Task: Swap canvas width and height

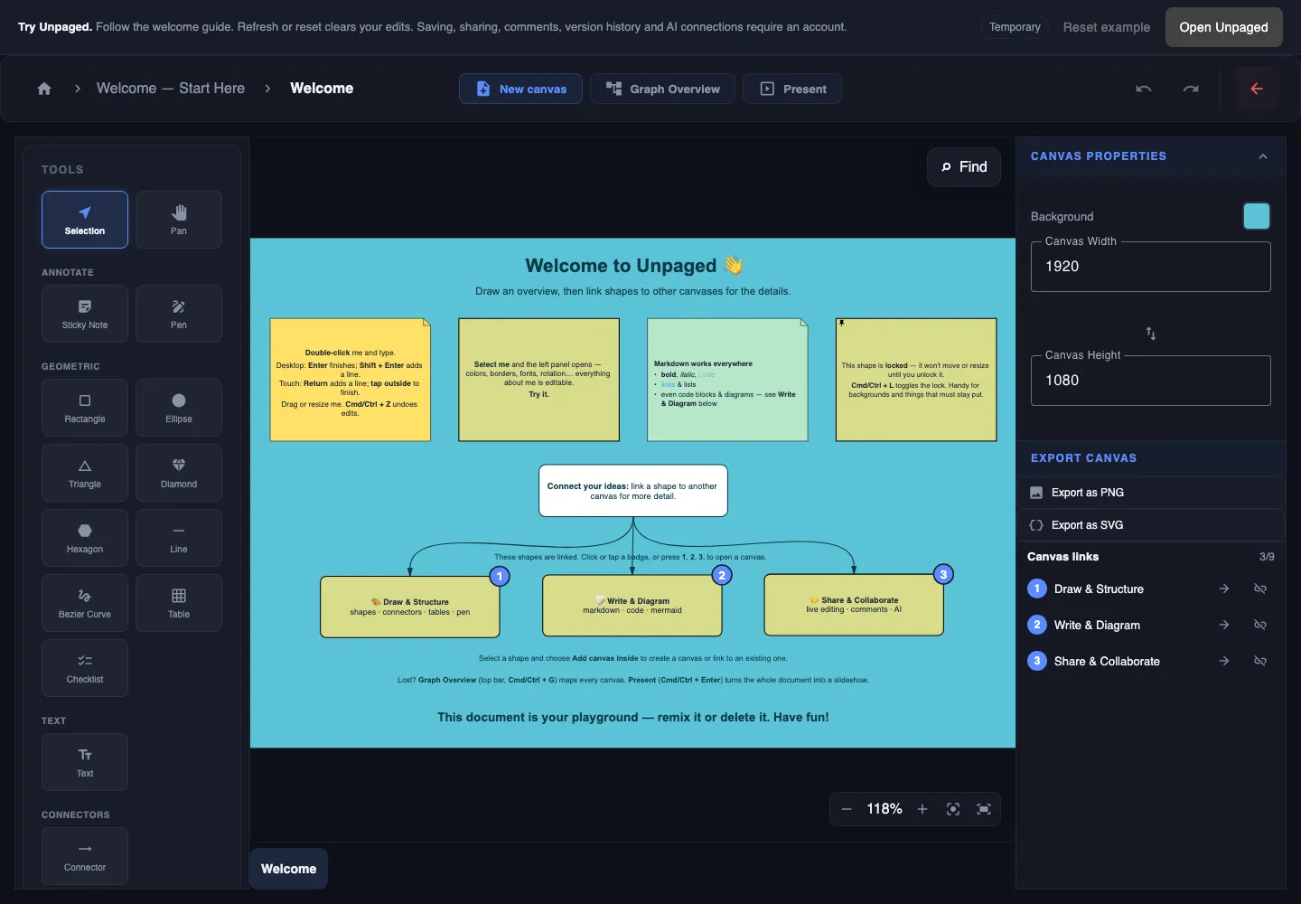Action: click(x=1151, y=334)
